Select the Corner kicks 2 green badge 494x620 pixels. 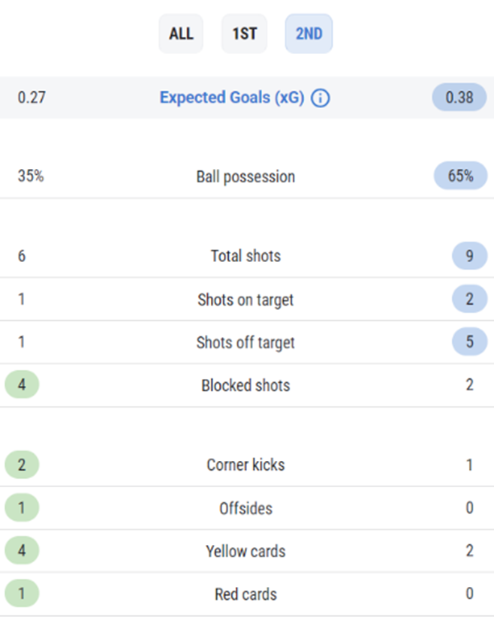[22, 465]
